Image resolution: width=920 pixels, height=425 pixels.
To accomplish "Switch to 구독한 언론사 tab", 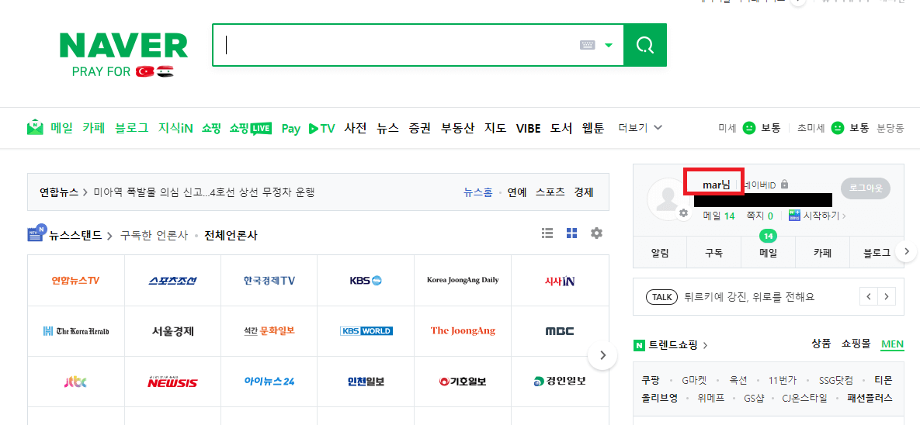I will coord(154,236).
